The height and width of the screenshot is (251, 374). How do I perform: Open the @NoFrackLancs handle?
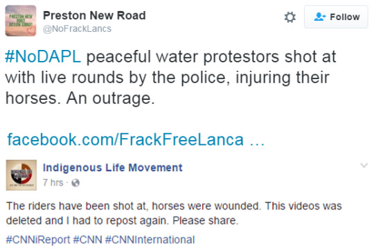pyautogui.click(x=77, y=28)
